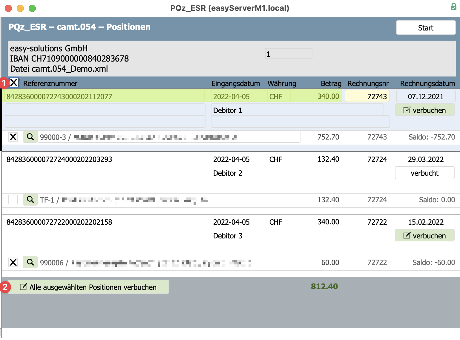Uncheck the checkbox on the 99000-3 row
The height and width of the screenshot is (340, 460).
click(13, 137)
